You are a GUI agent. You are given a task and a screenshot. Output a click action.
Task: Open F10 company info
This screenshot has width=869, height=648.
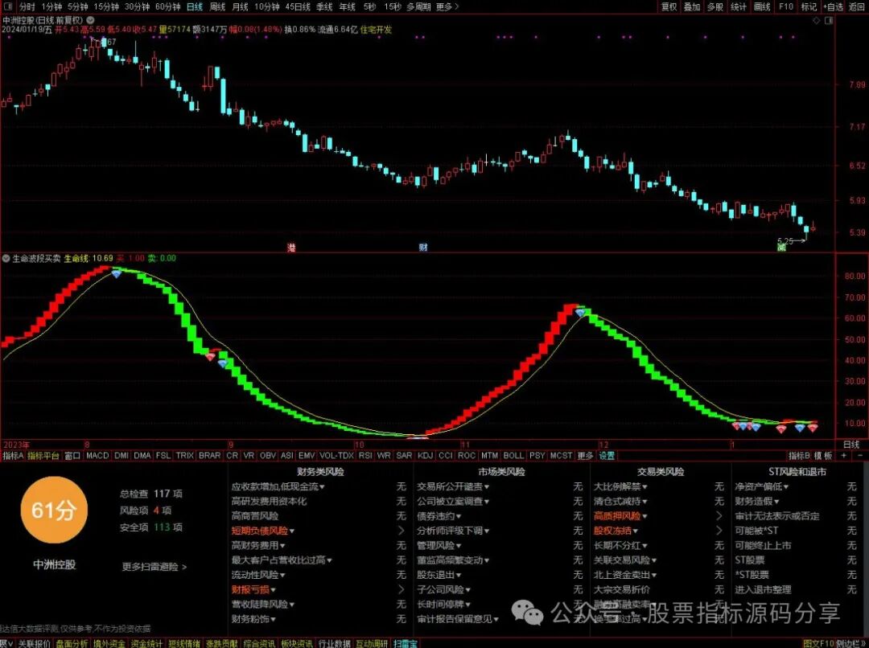786,6
